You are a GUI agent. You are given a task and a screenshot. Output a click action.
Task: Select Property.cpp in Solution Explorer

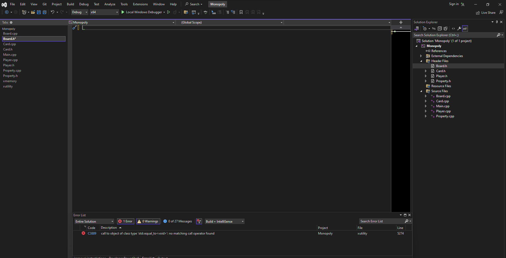(445, 116)
